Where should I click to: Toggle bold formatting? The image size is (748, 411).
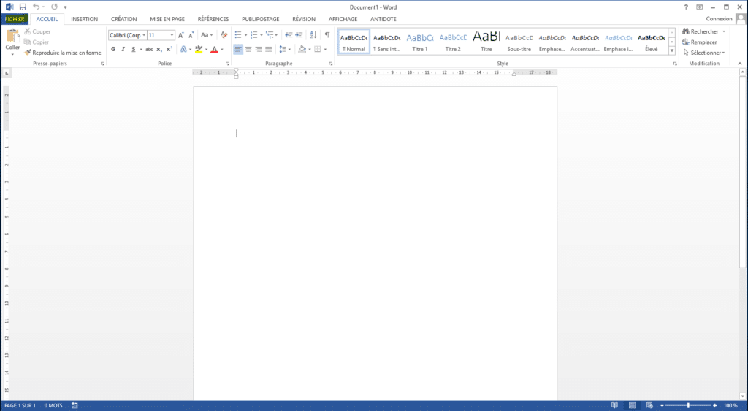point(113,50)
